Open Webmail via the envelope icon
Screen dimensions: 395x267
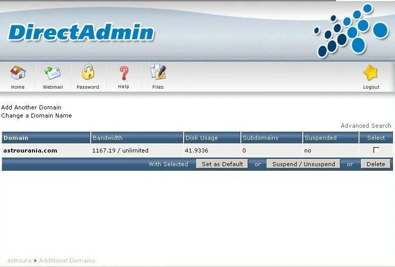[53, 73]
